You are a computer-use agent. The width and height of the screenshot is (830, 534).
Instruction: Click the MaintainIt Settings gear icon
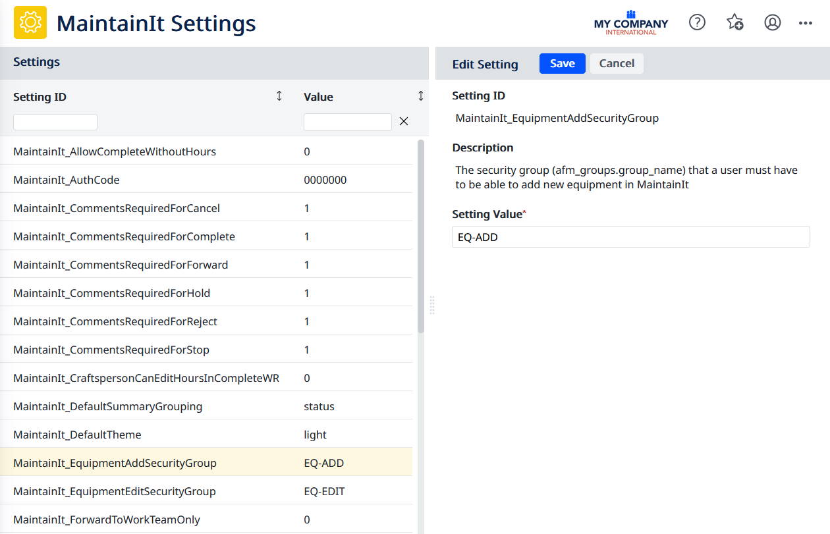coord(30,23)
